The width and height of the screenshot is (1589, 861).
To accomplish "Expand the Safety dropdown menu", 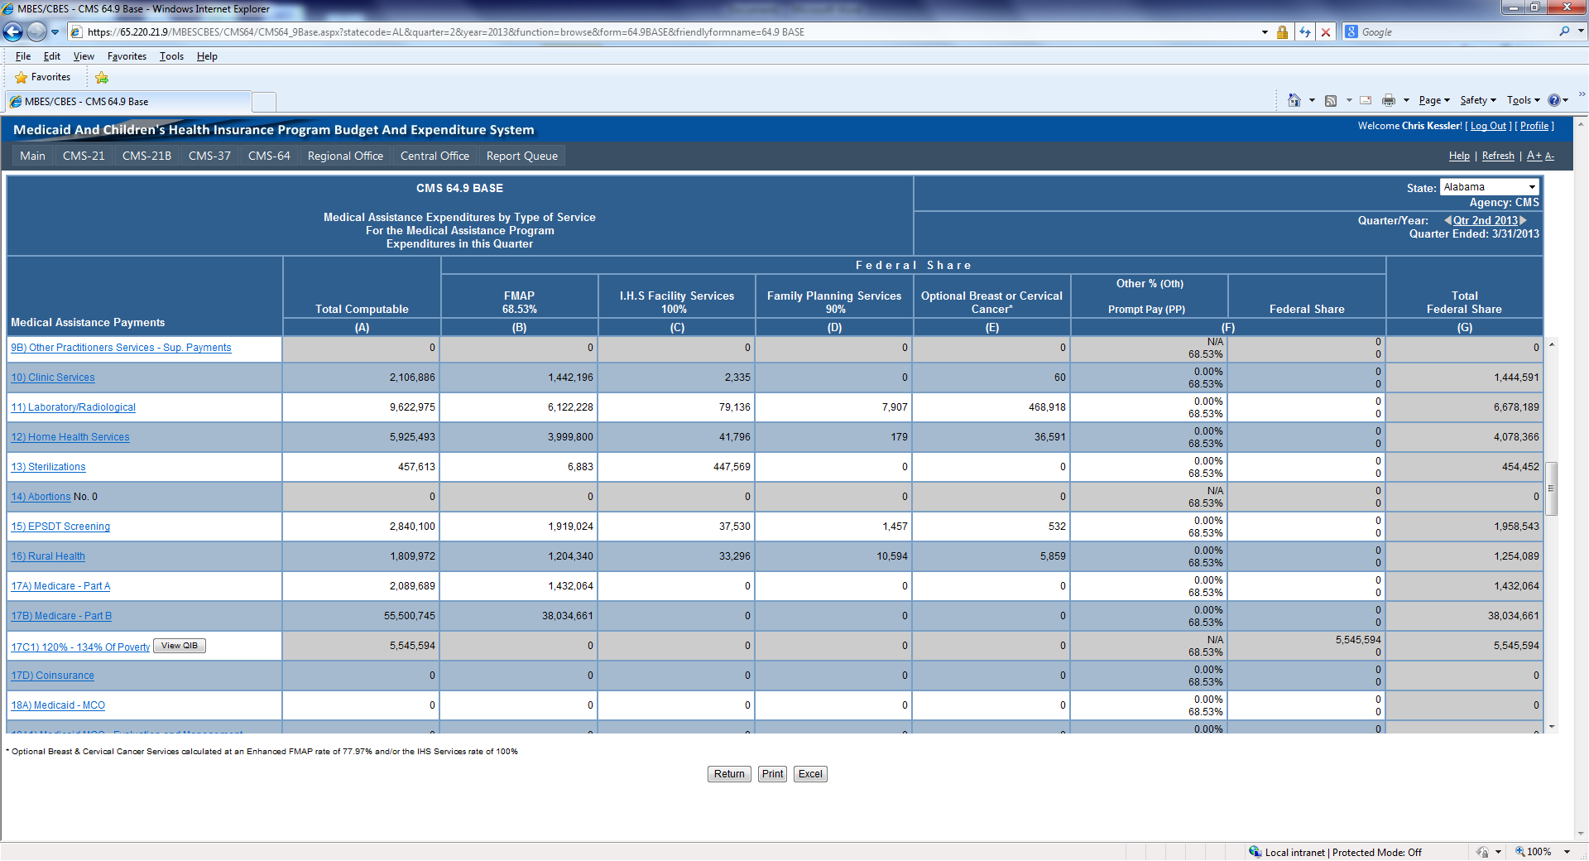I will (1477, 100).
